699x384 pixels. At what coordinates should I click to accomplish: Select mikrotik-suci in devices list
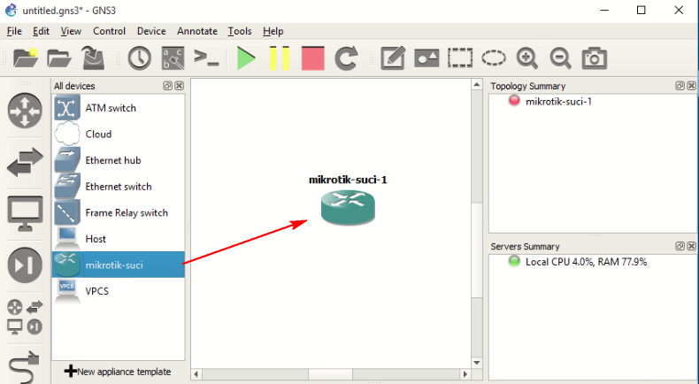119,265
